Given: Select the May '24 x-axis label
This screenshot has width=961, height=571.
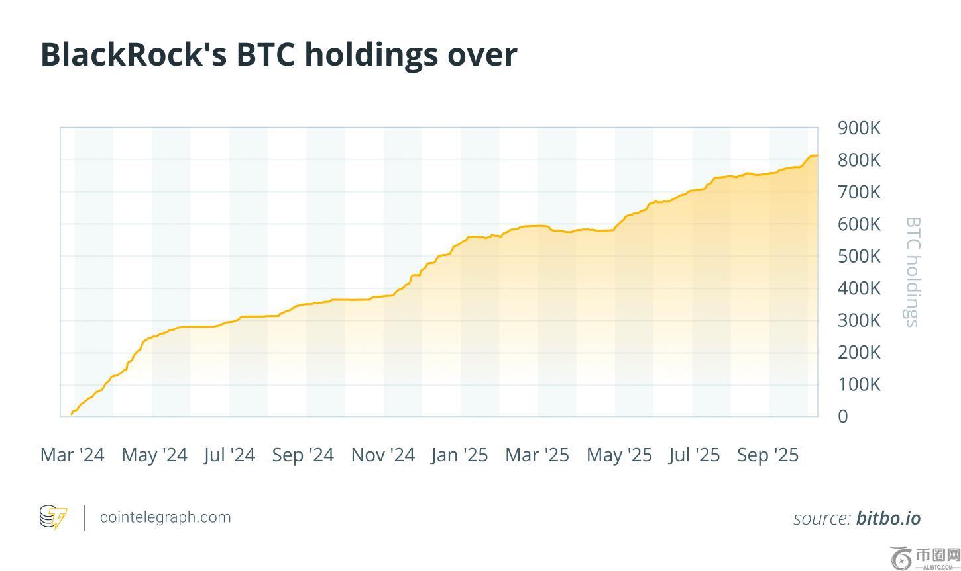Looking at the screenshot, I should [x=154, y=455].
